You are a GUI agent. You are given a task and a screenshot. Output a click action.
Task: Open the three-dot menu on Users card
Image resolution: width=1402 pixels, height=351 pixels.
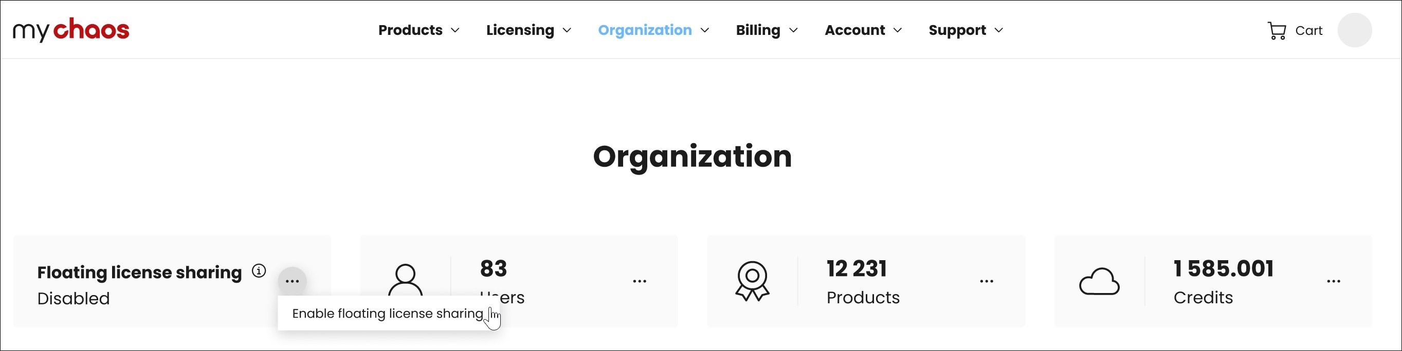tap(640, 281)
